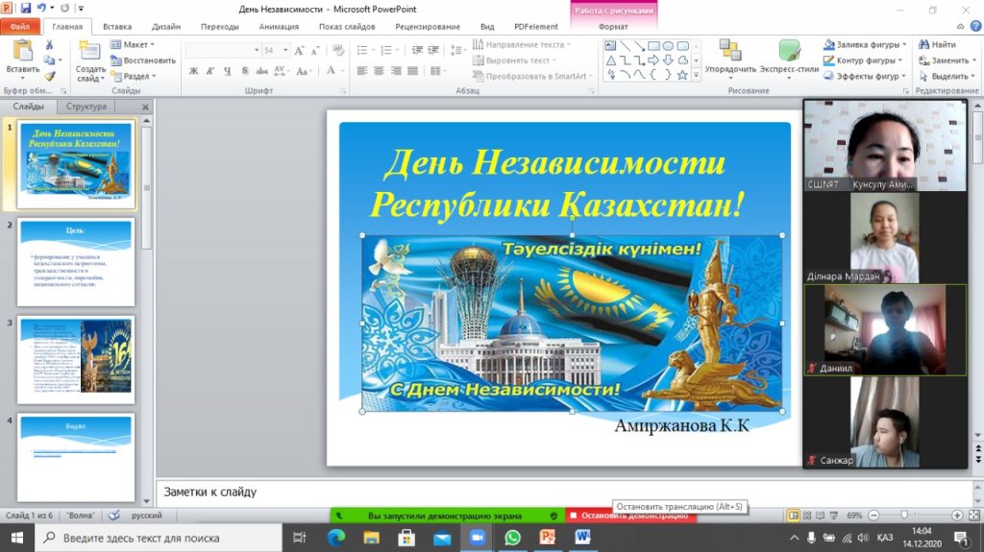The width and height of the screenshot is (984, 552).
Task: Click the Восстановить reset button
Action: [x=143, y=60]
